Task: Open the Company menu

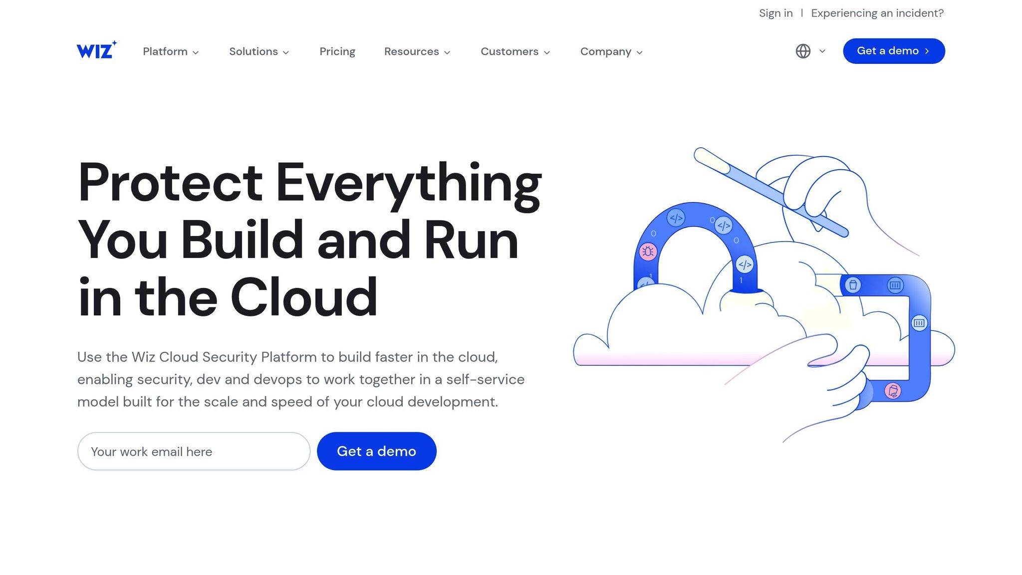Action: [611, 51]
